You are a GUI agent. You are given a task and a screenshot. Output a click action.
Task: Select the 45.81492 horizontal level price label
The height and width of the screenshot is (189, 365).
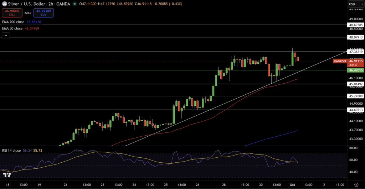pyautogui.click(x=355, y=84)
